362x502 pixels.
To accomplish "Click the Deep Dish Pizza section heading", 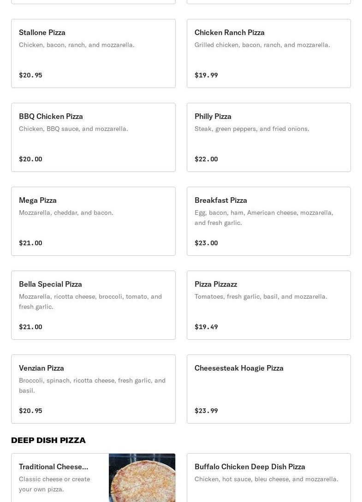I will (x=48, y=440).
